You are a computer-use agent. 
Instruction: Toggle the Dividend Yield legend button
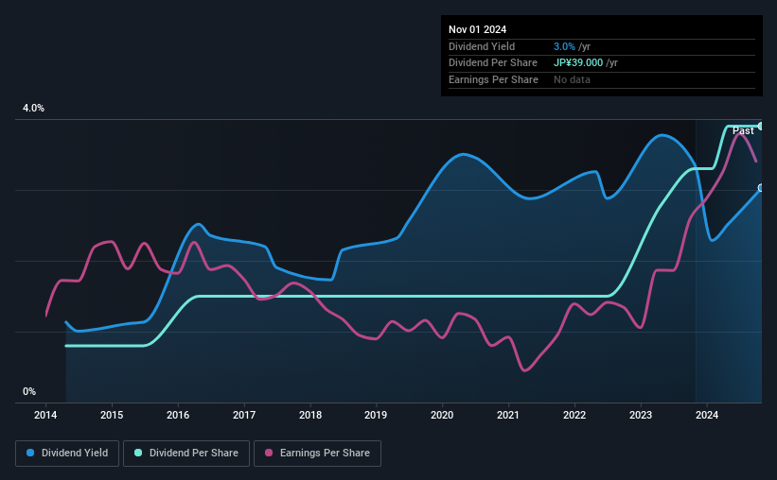[x=67, y=454]
